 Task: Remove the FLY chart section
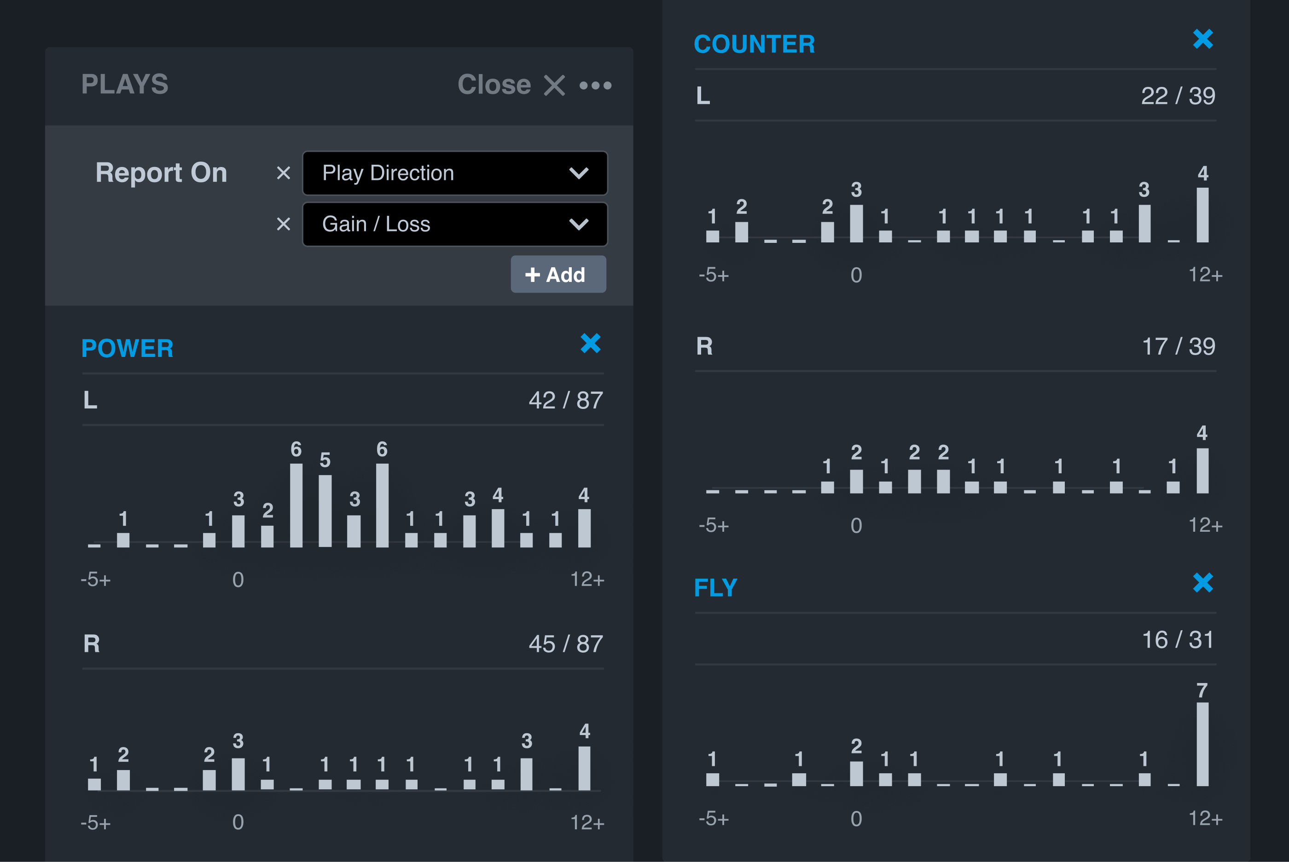1202,583
